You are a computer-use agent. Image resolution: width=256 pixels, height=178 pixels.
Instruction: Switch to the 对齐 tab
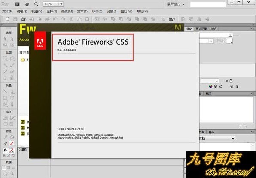point(214,29)
